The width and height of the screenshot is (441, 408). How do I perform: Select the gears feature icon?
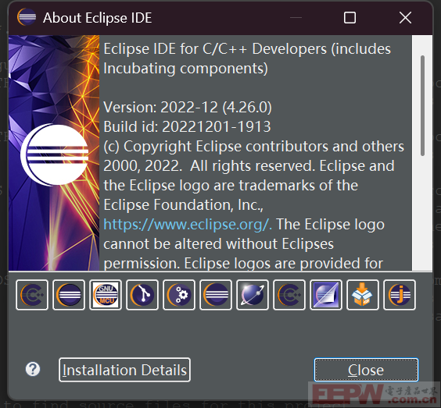179,295
